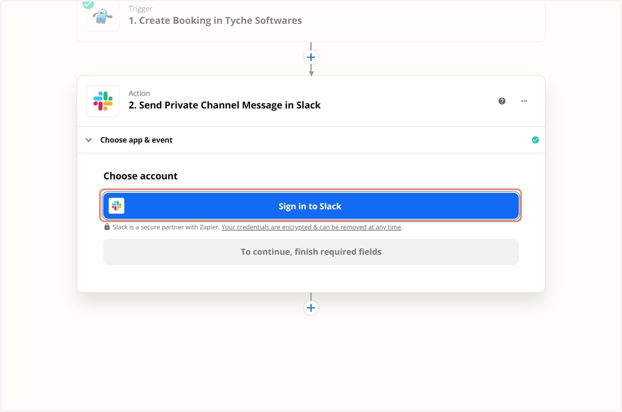Click the Send Private Channel Message title
The height and width of the screenshot is (412, 622).
[224, 105]
